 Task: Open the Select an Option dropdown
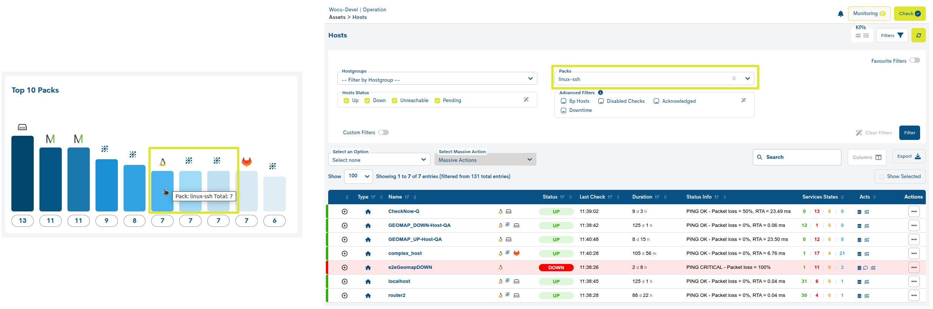[379, 160]
